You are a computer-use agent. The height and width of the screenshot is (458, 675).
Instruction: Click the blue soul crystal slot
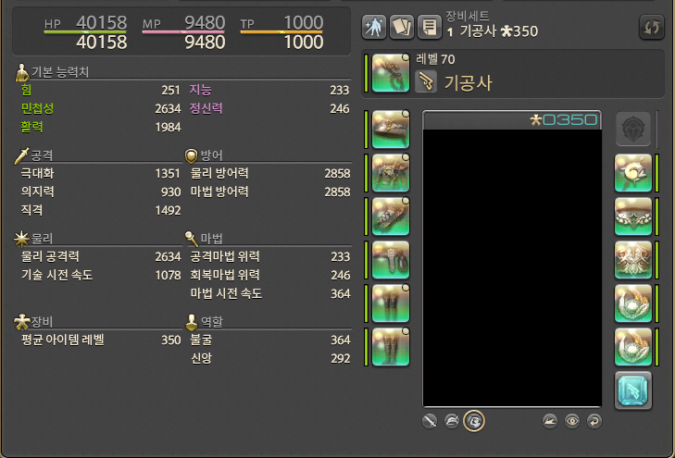[632, 390]
